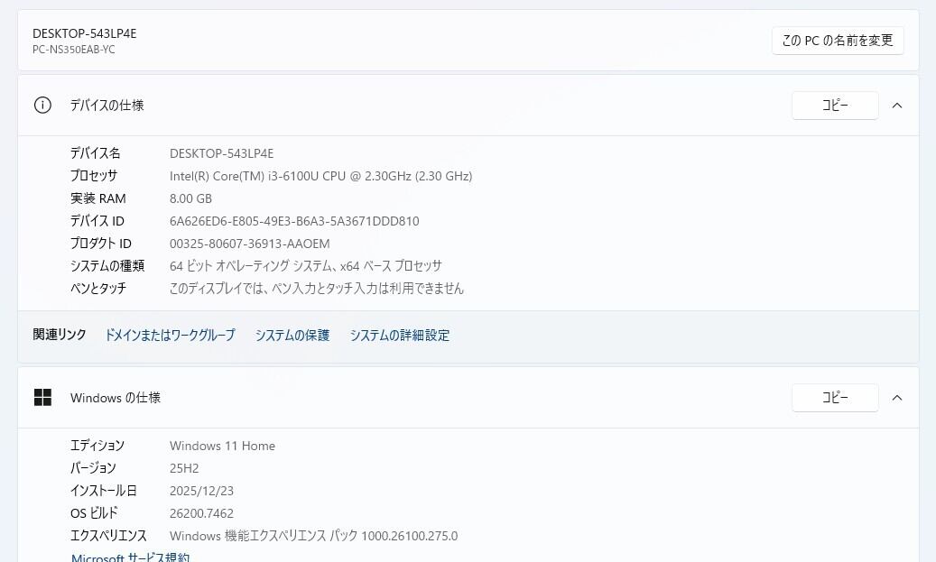Select edition value Windows 11 Home
This screenshot has height=562, width=936.
coord(222,447)
